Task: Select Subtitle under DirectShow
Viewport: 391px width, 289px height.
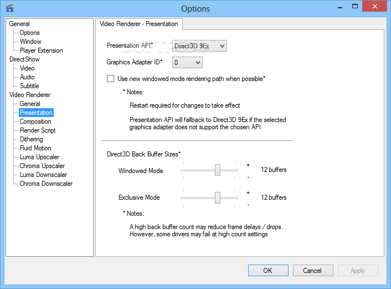Action: tap(29, 86)
